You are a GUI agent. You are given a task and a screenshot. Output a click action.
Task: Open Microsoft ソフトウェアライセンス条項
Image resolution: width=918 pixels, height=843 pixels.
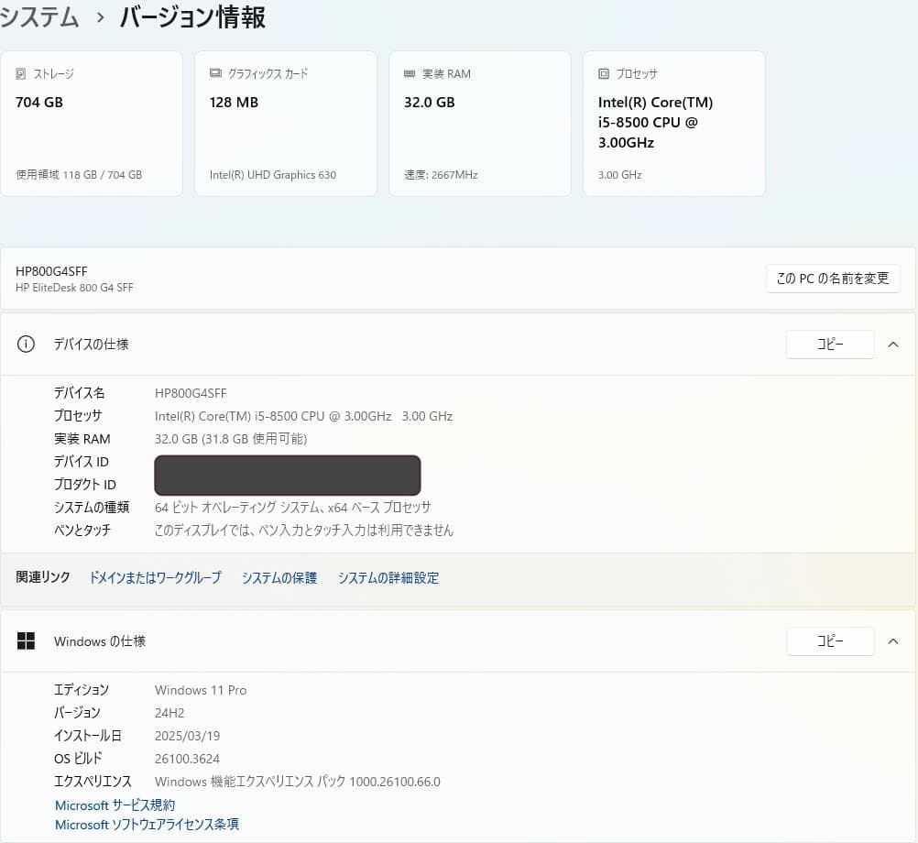pyautogui.click(x=147, y=824)
